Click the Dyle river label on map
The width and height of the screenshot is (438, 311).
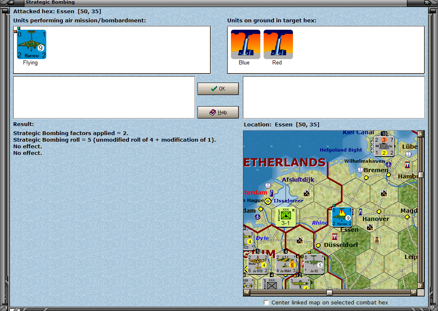tap(262, 238)
